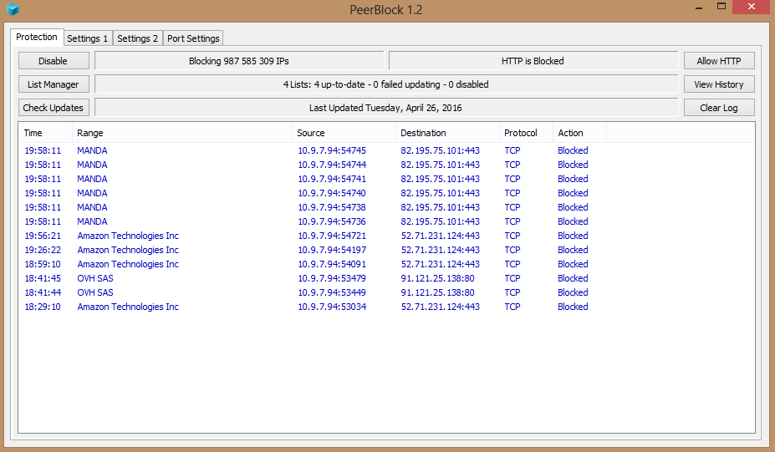Click the Allow HTTP button

719,61
